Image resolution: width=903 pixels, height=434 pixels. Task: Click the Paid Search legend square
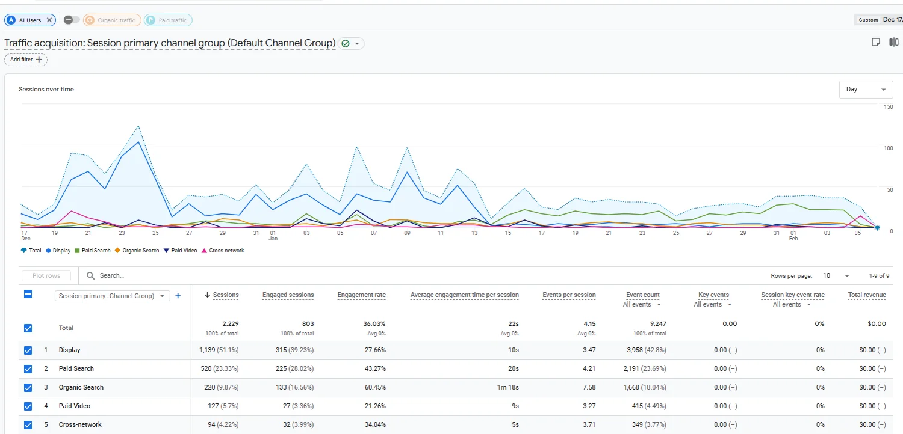[x=77, y=251]
